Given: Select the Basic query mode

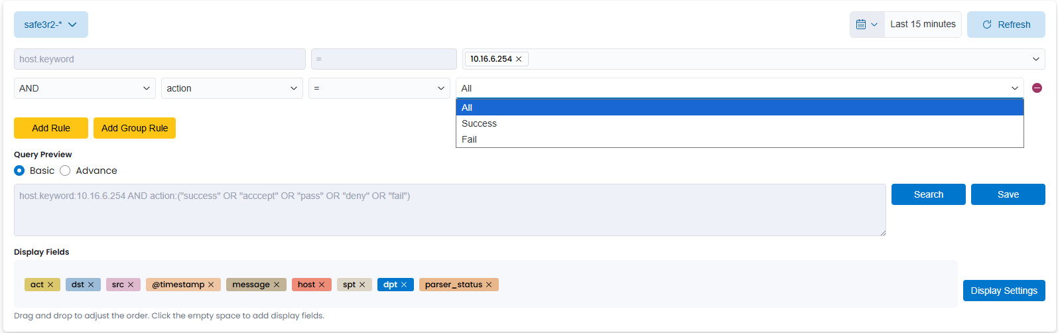Looking at the screenshot, I should (x=19, y=170).
